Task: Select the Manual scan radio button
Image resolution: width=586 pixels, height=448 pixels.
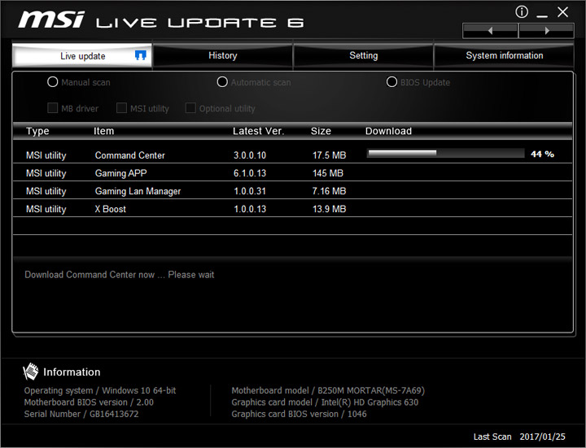Action: coord(53,82)
